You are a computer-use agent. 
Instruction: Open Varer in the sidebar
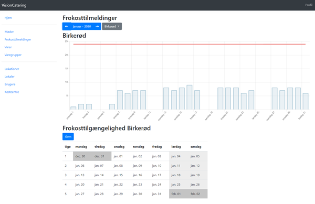8,47
